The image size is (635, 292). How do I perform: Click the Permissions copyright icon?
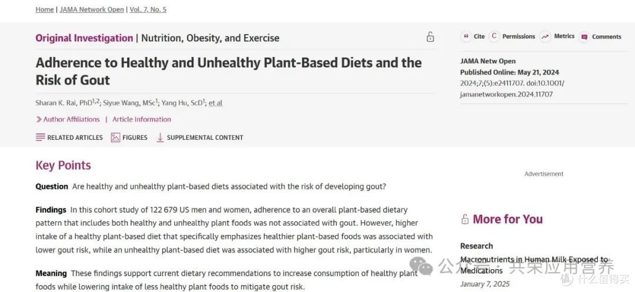tap(494, 36)
